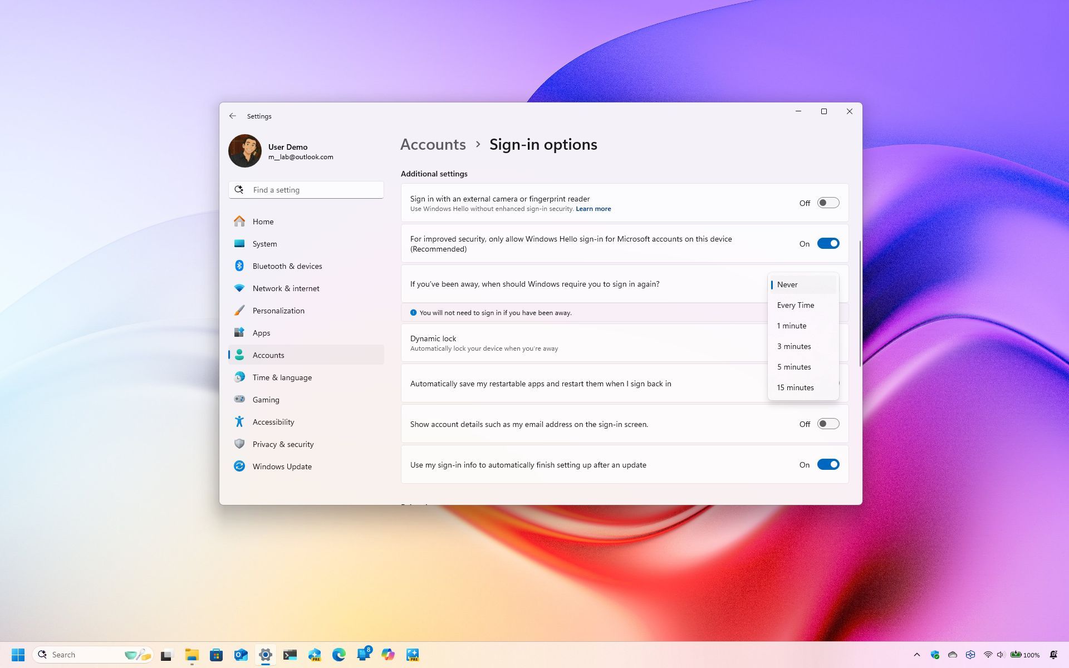Pick 1 minute from the sign-in dropdown
Screen dimensions: 1069x668
pos(792,326)
